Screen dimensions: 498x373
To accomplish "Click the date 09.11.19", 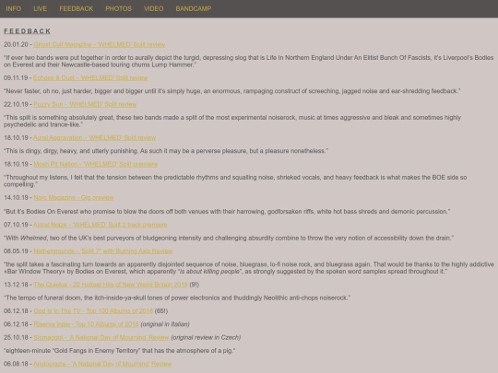I will tap(16, 77).
